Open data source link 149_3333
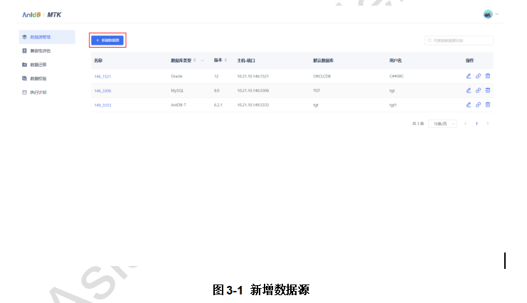This screenshot has width=527, height=303. (102, 105)
